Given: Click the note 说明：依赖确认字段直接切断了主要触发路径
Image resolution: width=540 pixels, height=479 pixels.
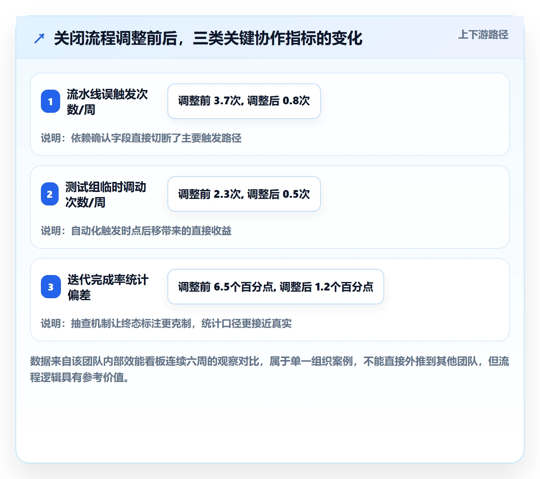Looking at the screenshot, I should tap(141, 138).
